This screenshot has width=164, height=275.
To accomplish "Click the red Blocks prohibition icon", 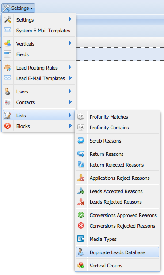I will coord(8,126).
